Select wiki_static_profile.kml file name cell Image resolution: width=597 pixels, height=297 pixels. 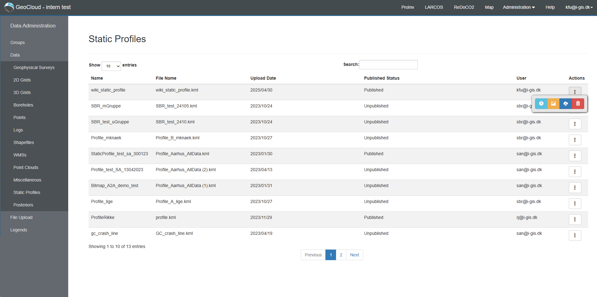pyautogui.click(x=177, y=90)
